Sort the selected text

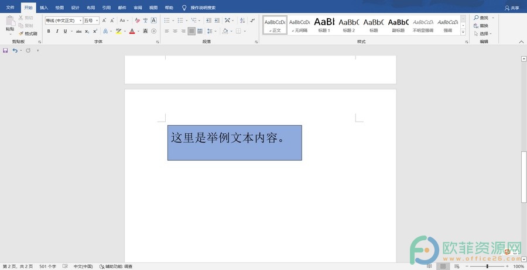pos(242,20)
